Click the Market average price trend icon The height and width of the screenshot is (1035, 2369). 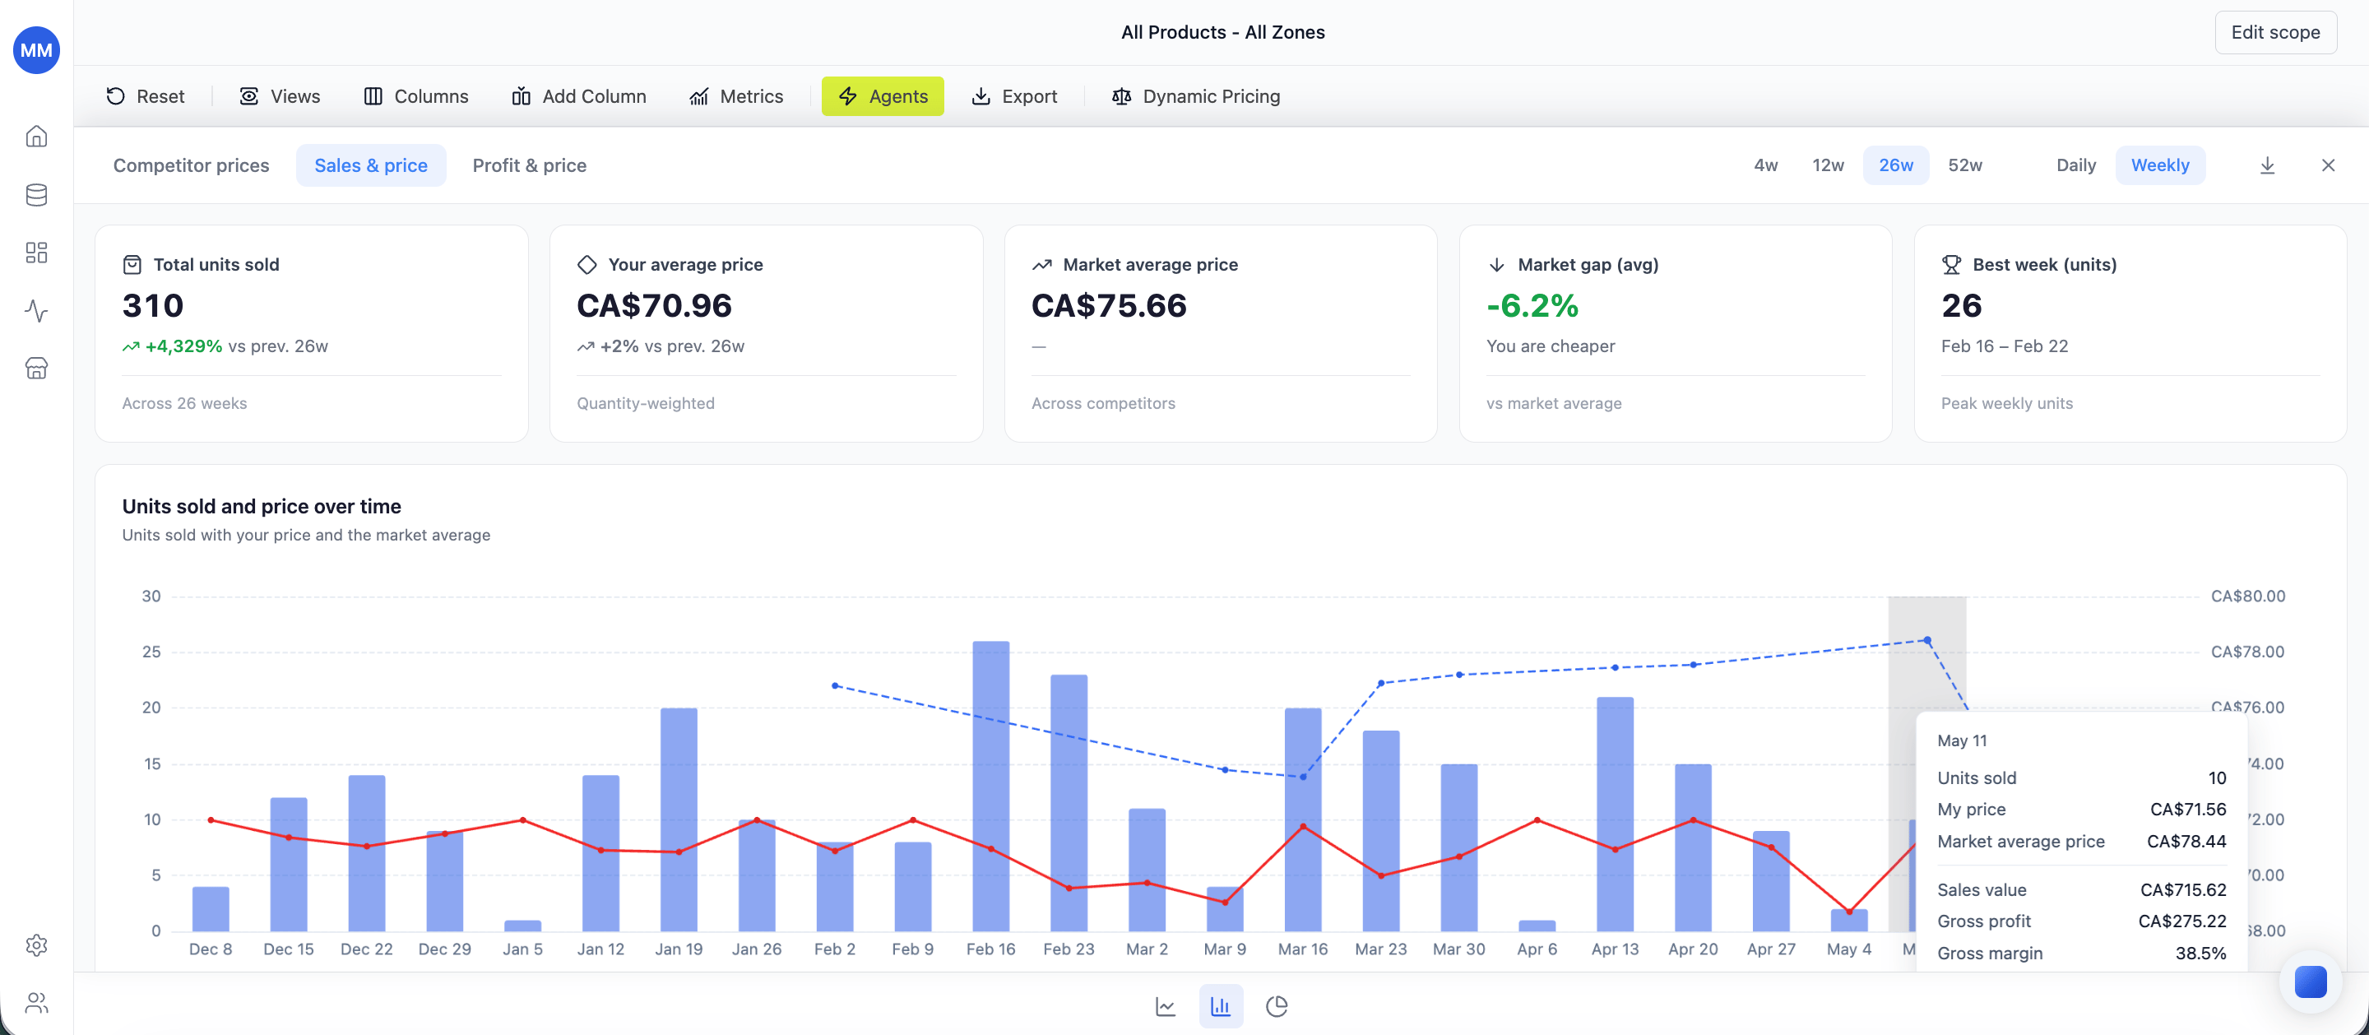(1041, 264)
